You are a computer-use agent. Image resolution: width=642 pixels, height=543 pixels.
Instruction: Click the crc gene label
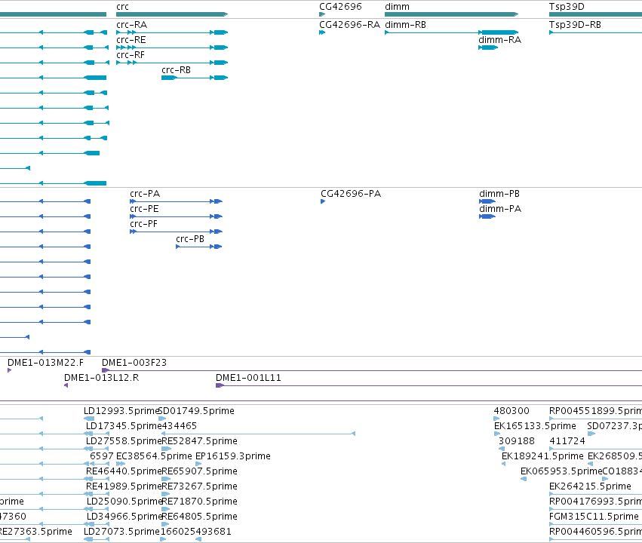tap(122, 7)
